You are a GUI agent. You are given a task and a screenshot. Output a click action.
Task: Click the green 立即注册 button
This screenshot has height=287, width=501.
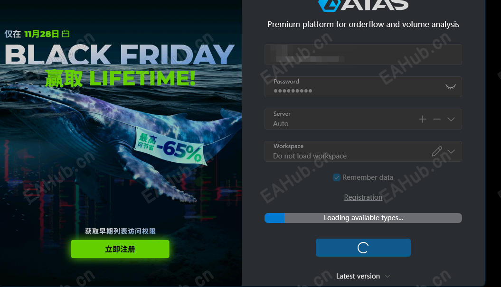(x=120, y=249)
